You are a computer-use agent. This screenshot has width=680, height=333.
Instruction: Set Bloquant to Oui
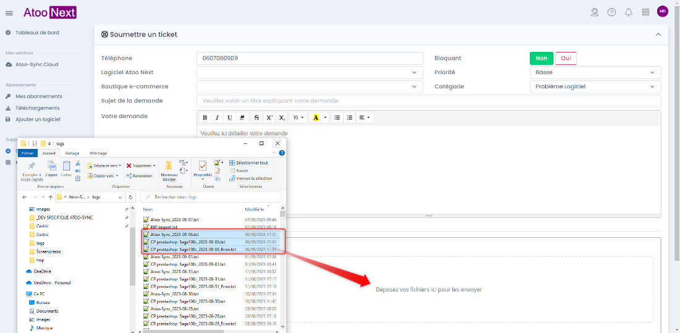click(566, 58)
